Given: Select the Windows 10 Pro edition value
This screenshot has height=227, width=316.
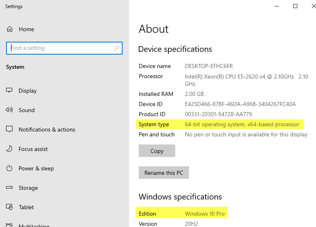Looking at the screenshot, I should [205, 214].
